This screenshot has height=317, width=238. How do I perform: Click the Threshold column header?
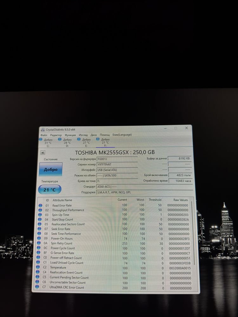pos(155,200)
